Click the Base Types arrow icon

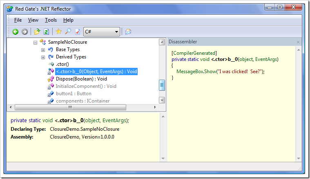click(x=51, y=49)
